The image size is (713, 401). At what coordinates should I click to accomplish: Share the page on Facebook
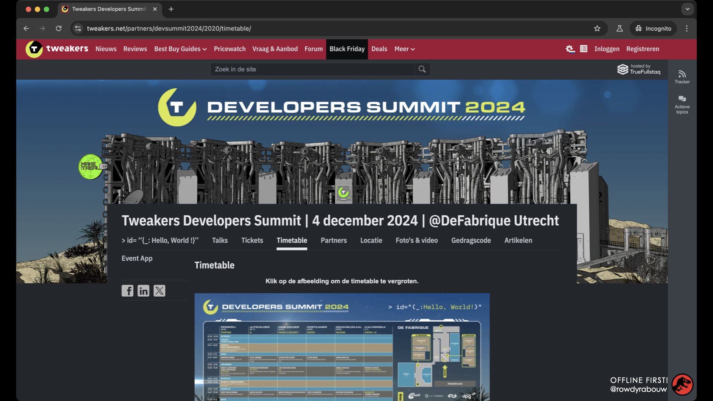(127, 291)
